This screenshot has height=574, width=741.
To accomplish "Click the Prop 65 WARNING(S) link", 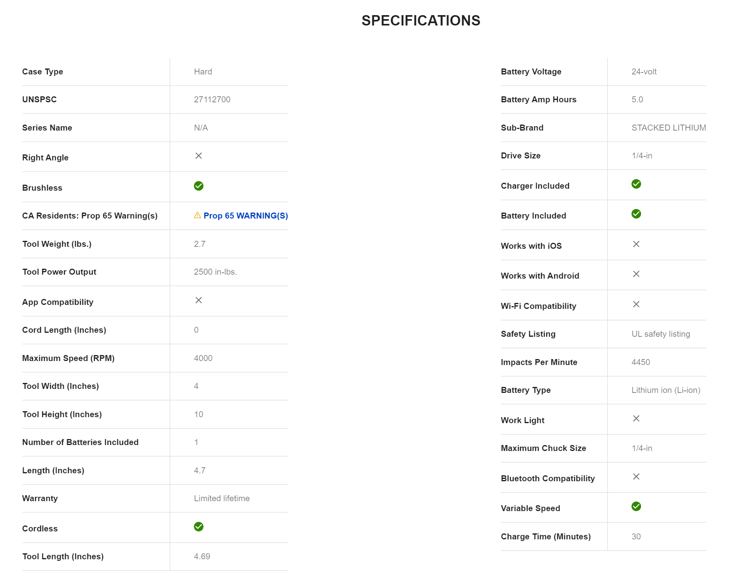I will (x=245, y=216).
